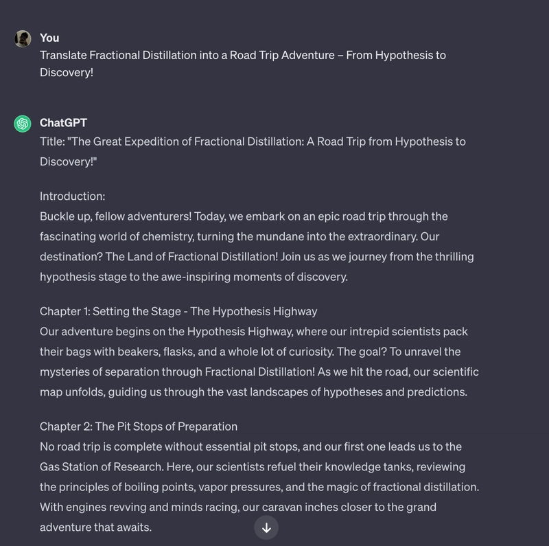Click the scroll-to-bottom down arrow button
Image resolution: width=549 pixels, height=546 pixels.
click(x=266, y=527)
